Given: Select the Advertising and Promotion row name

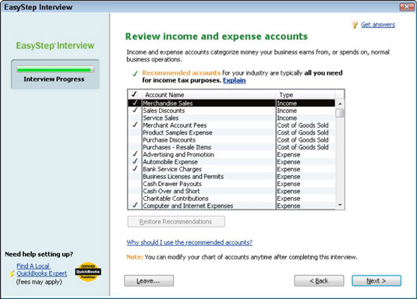Looking at the screenshot, I should point(178,154).
